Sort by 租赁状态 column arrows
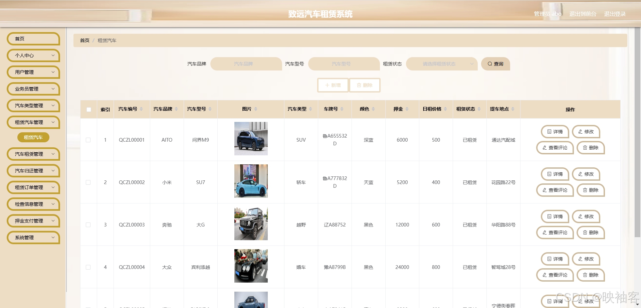Image resolution: width=641 pixels, height=308 pixels. pyautogui.click(x=479, y=109)
